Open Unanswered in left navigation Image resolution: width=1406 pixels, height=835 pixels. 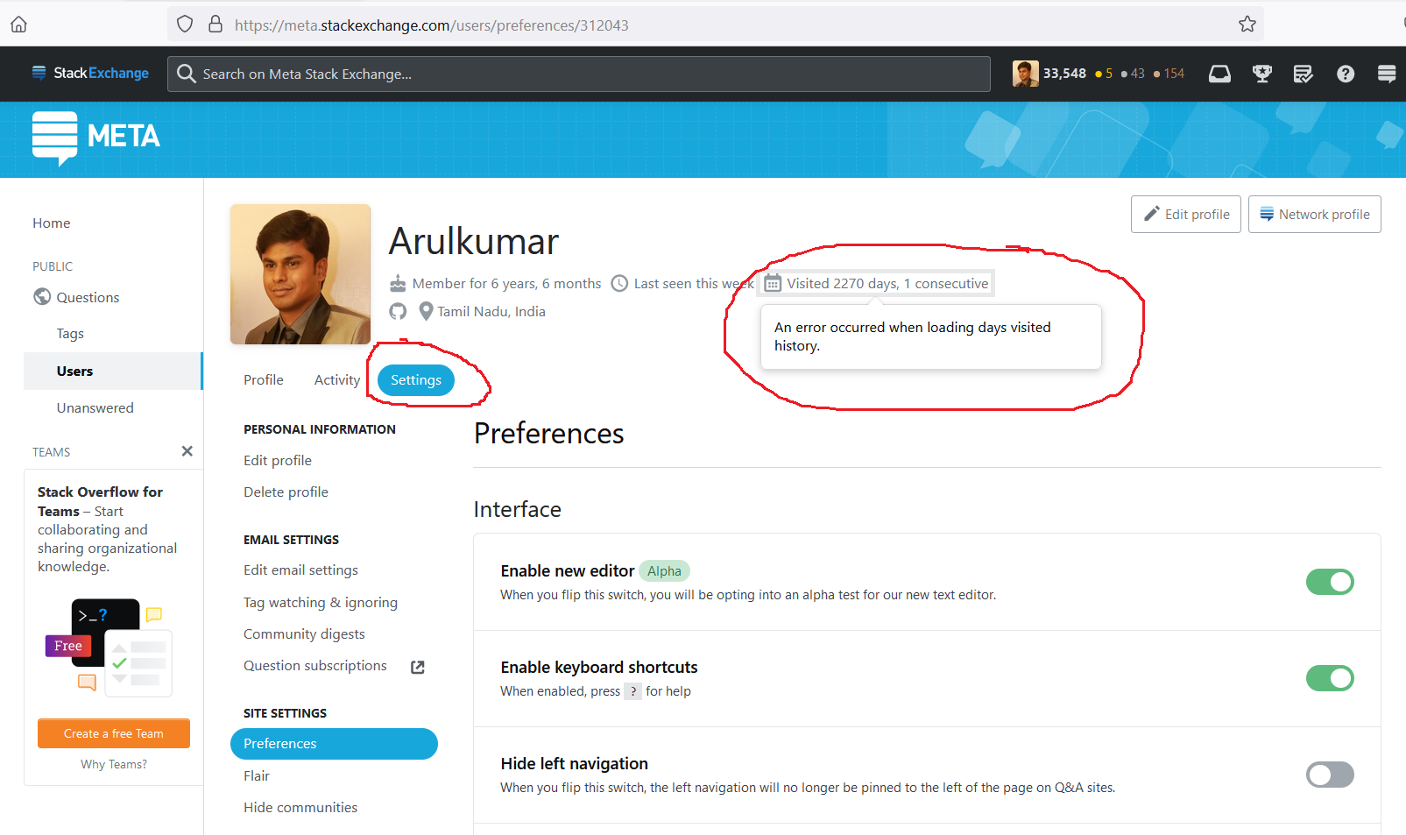click(x=95, y=407)
